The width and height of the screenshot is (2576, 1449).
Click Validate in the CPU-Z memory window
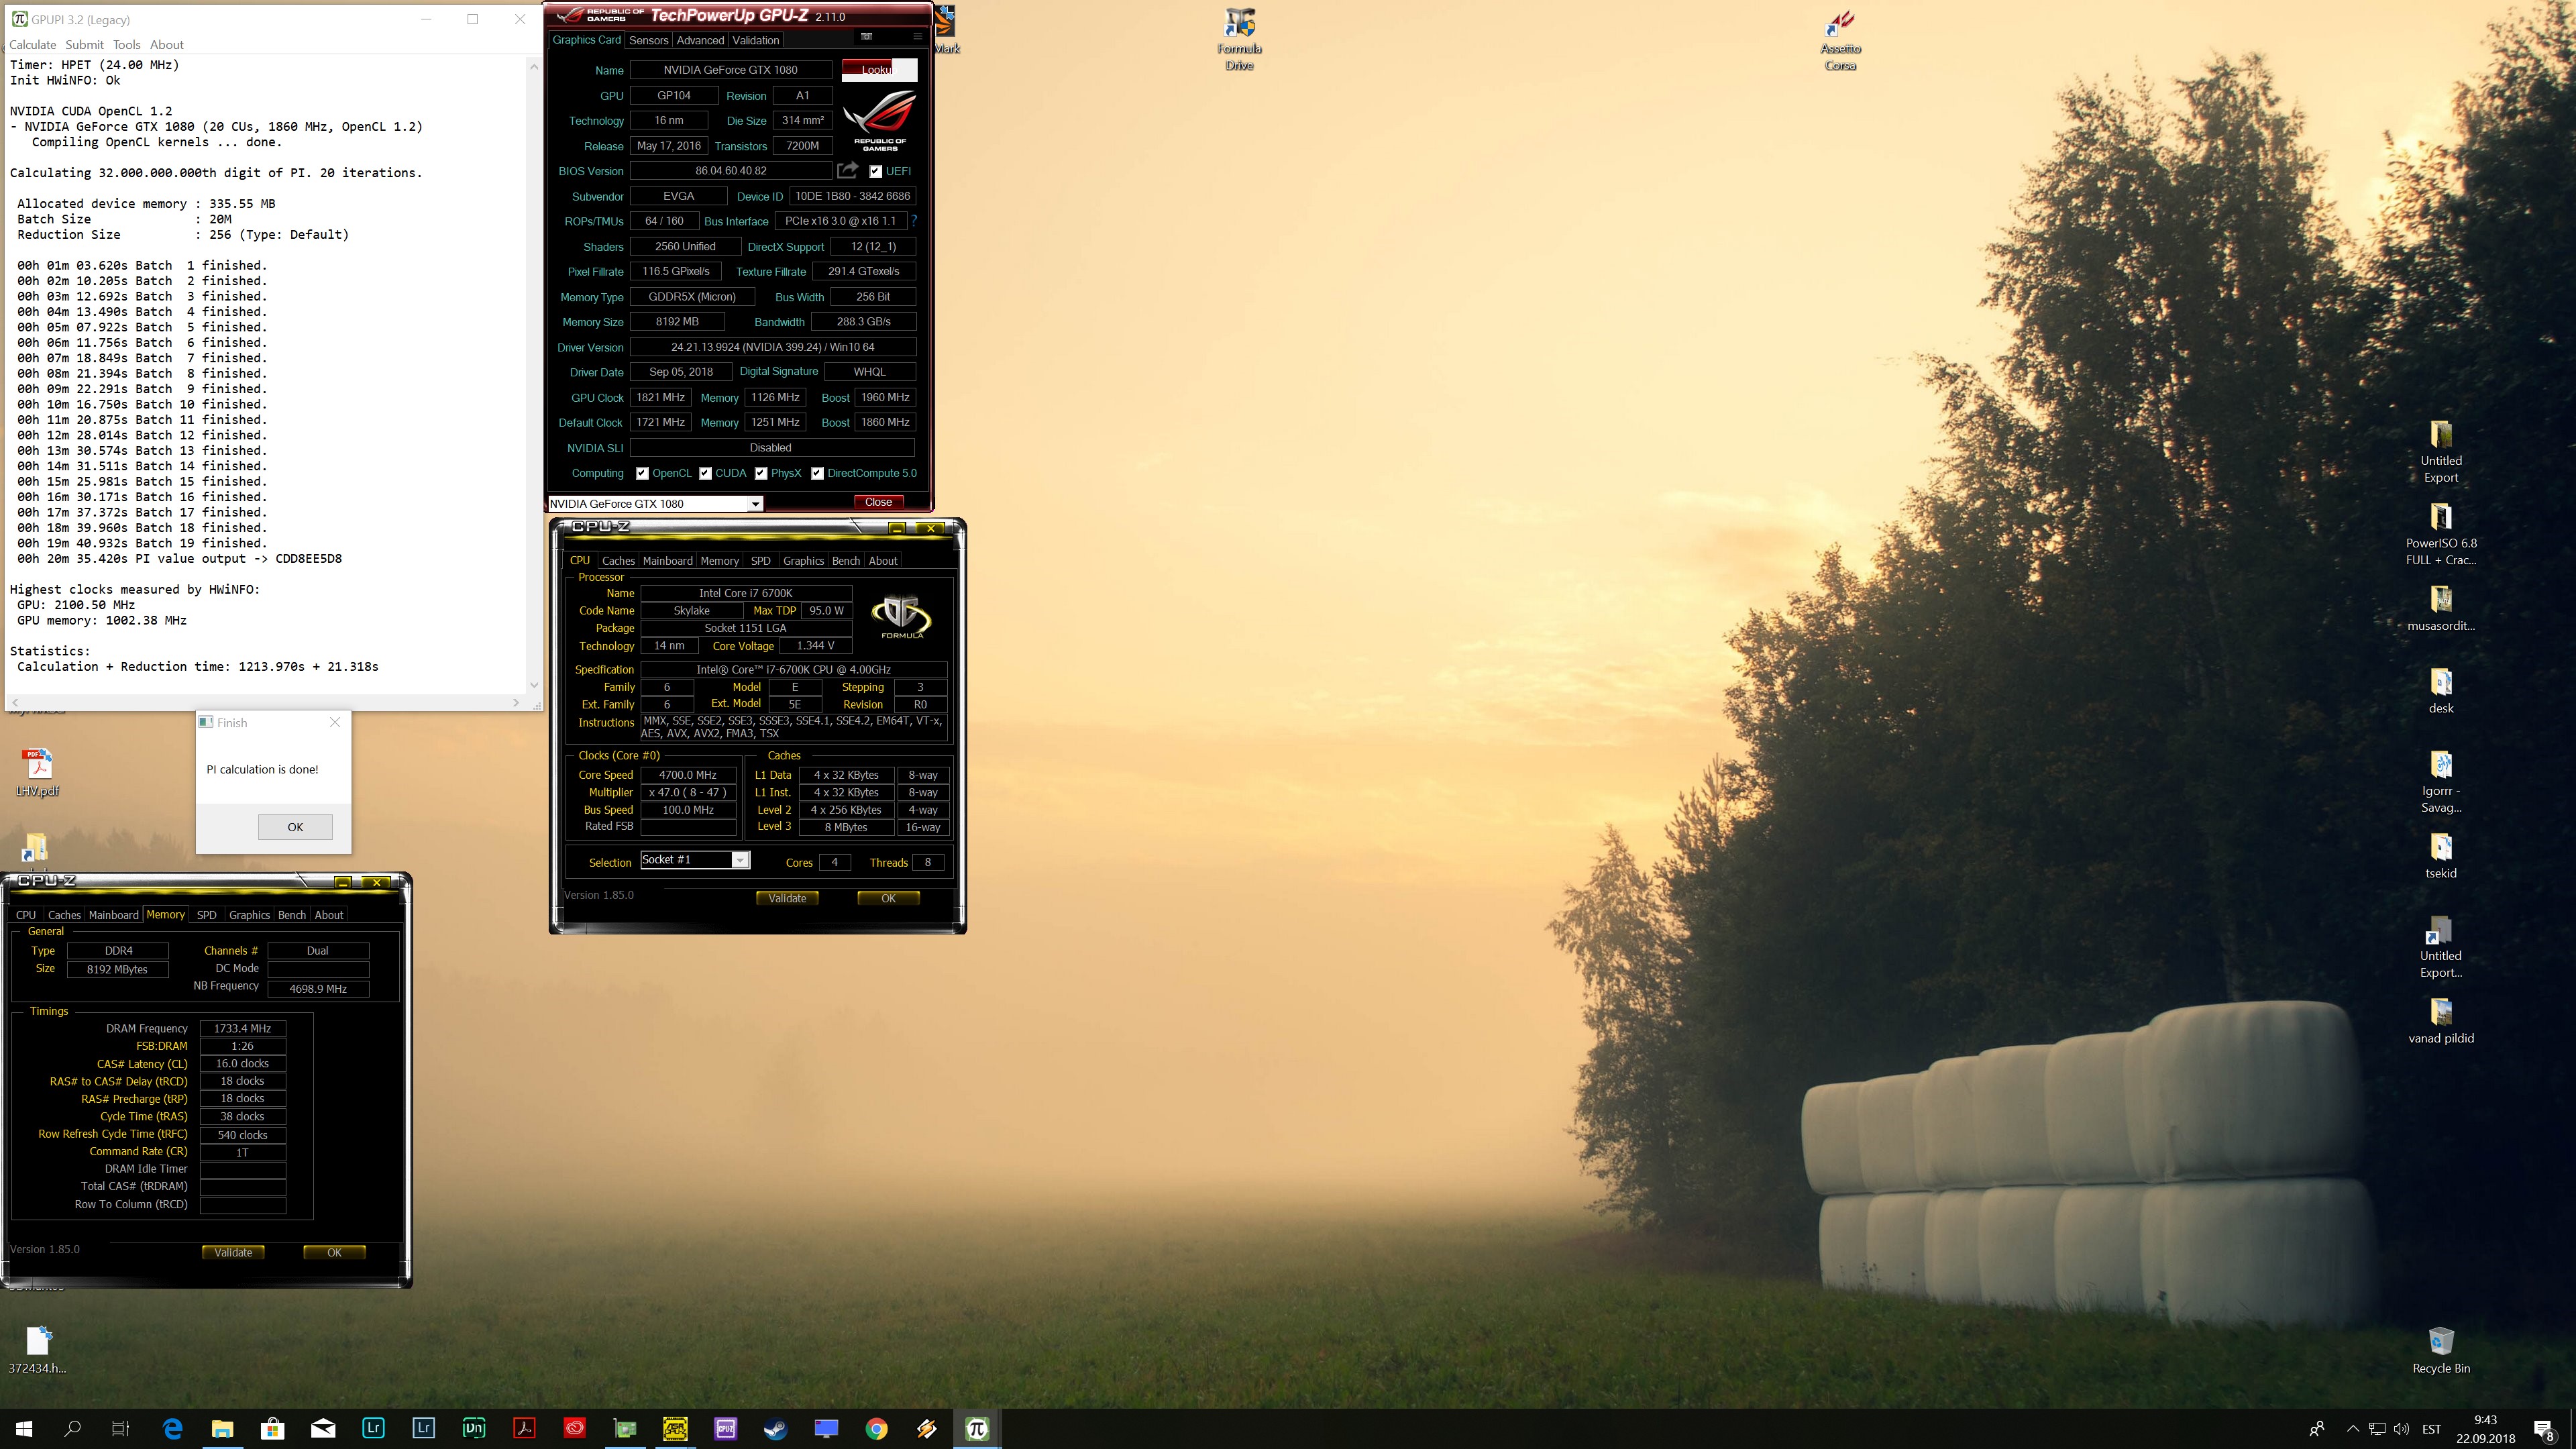[233, 1252]
